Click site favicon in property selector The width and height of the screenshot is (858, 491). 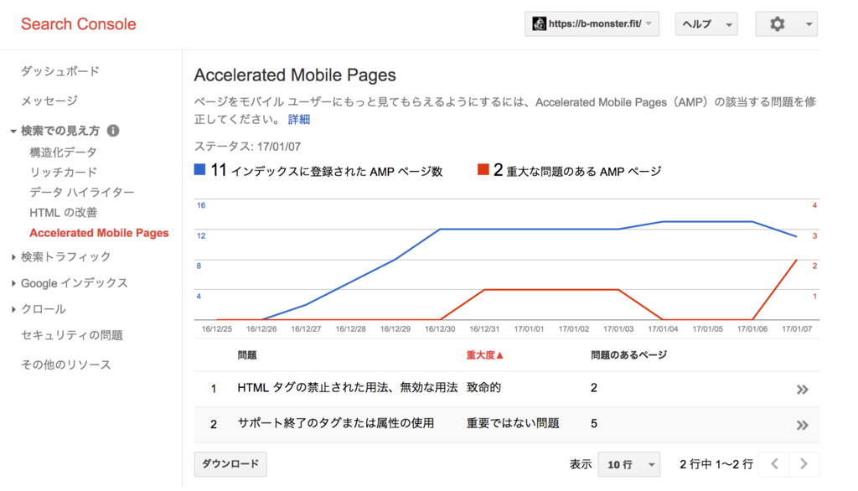539,23
